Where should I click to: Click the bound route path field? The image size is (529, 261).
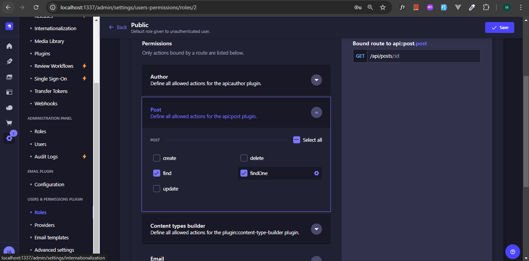point(424,56)
